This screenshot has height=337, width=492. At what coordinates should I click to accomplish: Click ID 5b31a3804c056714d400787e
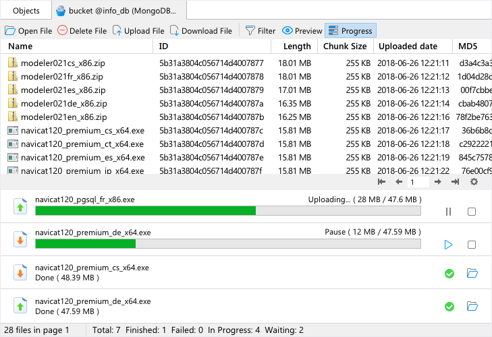click(211, 157)
